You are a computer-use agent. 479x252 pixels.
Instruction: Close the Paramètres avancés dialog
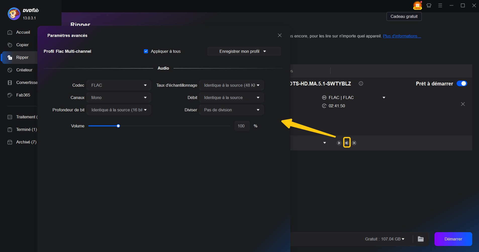[x=280, y=35]
